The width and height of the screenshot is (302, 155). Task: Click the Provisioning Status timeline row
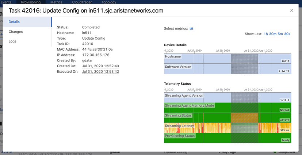click(228, 138)
